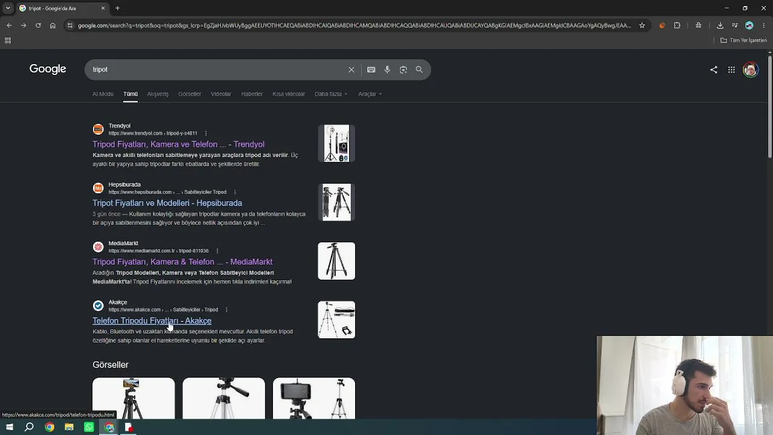Switch to the Kısa videolar tab

click(x=289, y=94)
